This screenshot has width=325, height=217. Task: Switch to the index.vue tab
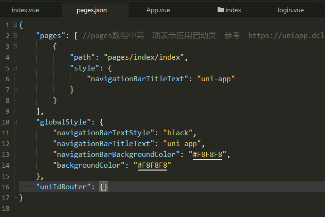25,10
